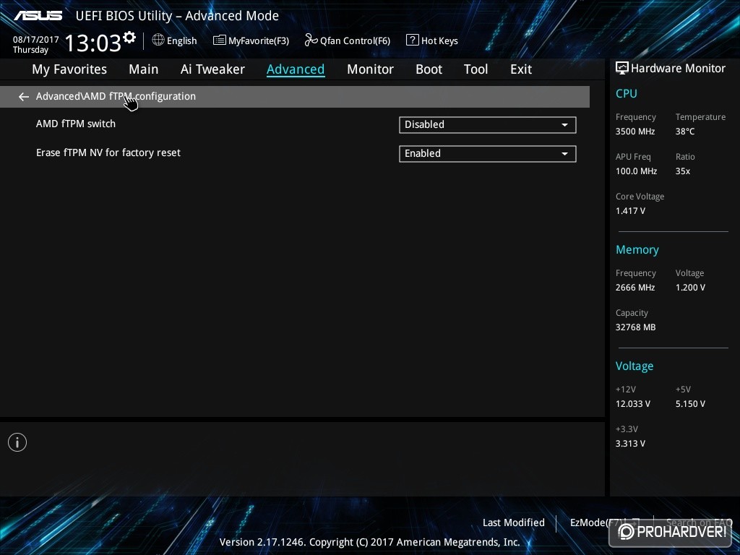Click the MyFavorite list icon
The width and height of the screenshot is (740, 555).
(x=220, y=40)
